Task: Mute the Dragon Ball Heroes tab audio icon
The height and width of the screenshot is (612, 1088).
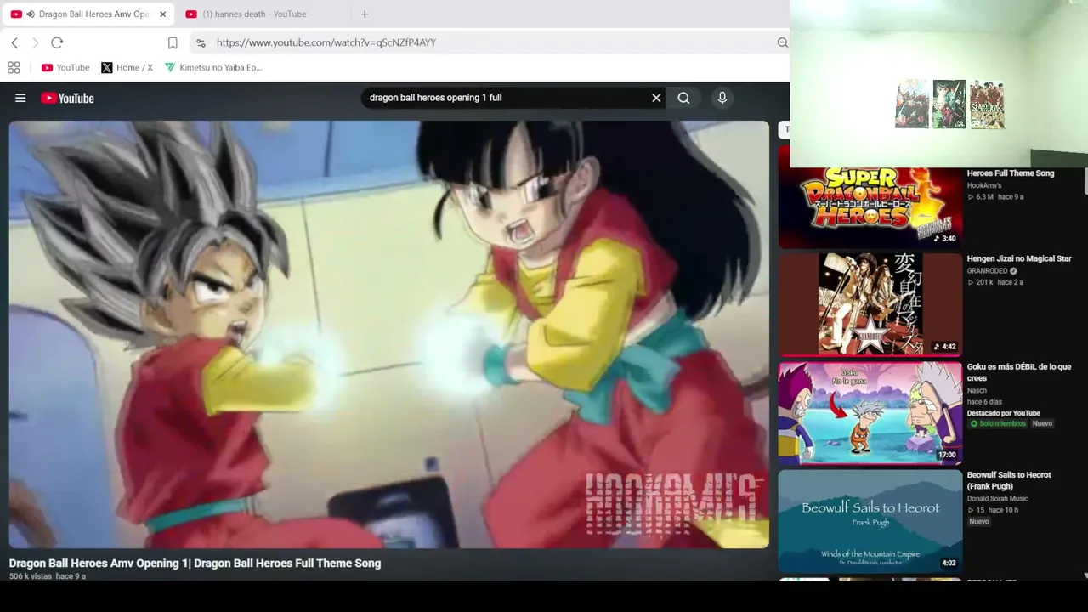Action: coord(31,14)
